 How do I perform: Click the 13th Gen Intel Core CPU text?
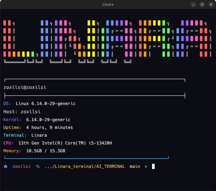coord(65,143)
